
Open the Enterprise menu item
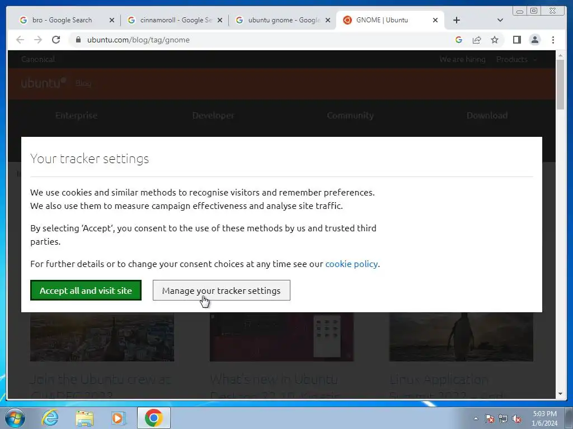pyautogui.click(x=76, y=115)
